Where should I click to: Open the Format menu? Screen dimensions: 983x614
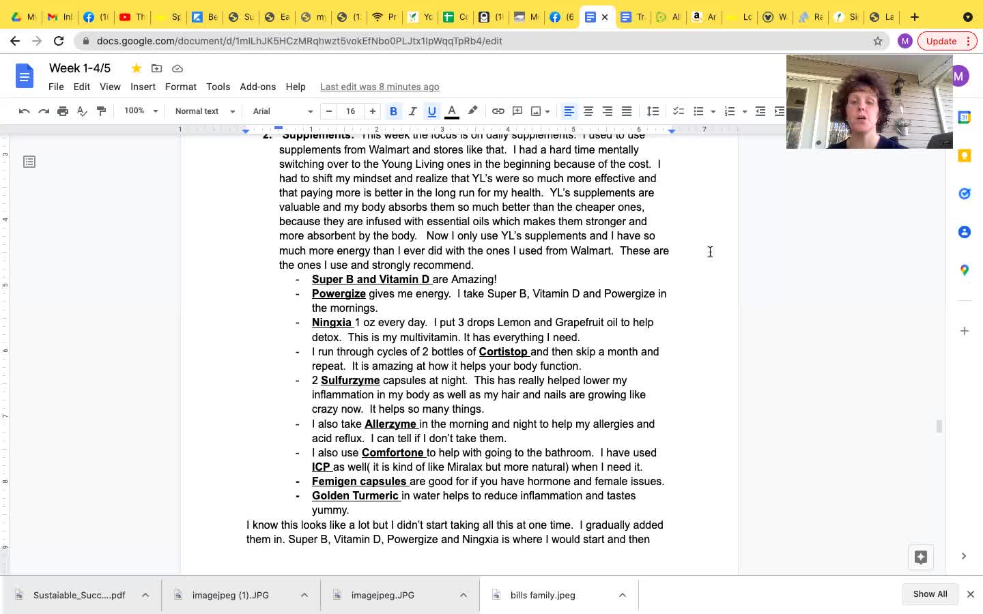click(181, 87)
